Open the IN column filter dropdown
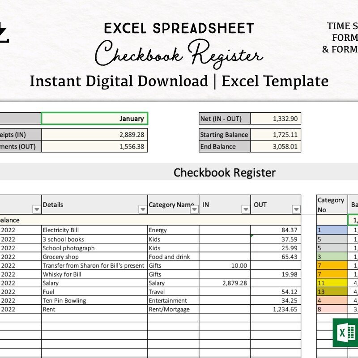 point(246,209)
